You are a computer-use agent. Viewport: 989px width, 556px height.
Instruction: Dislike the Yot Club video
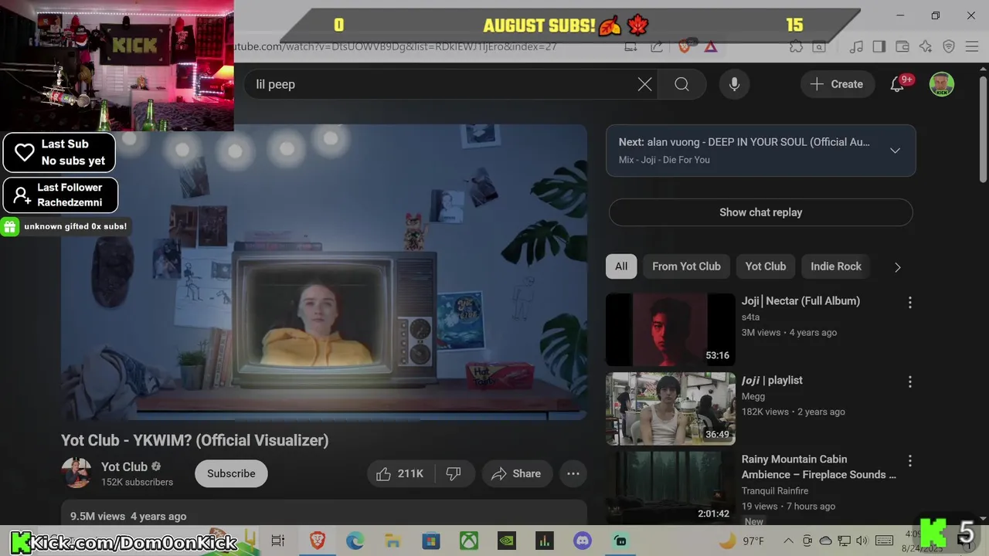(x=454, y=473)
